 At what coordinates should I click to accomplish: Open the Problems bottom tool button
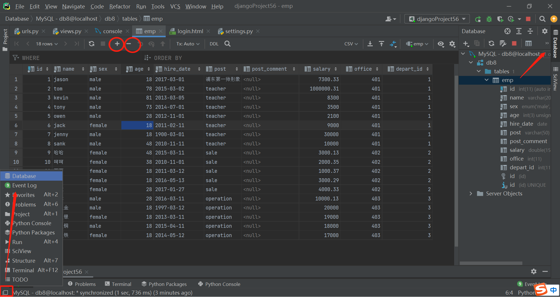(x=82, y=284)
